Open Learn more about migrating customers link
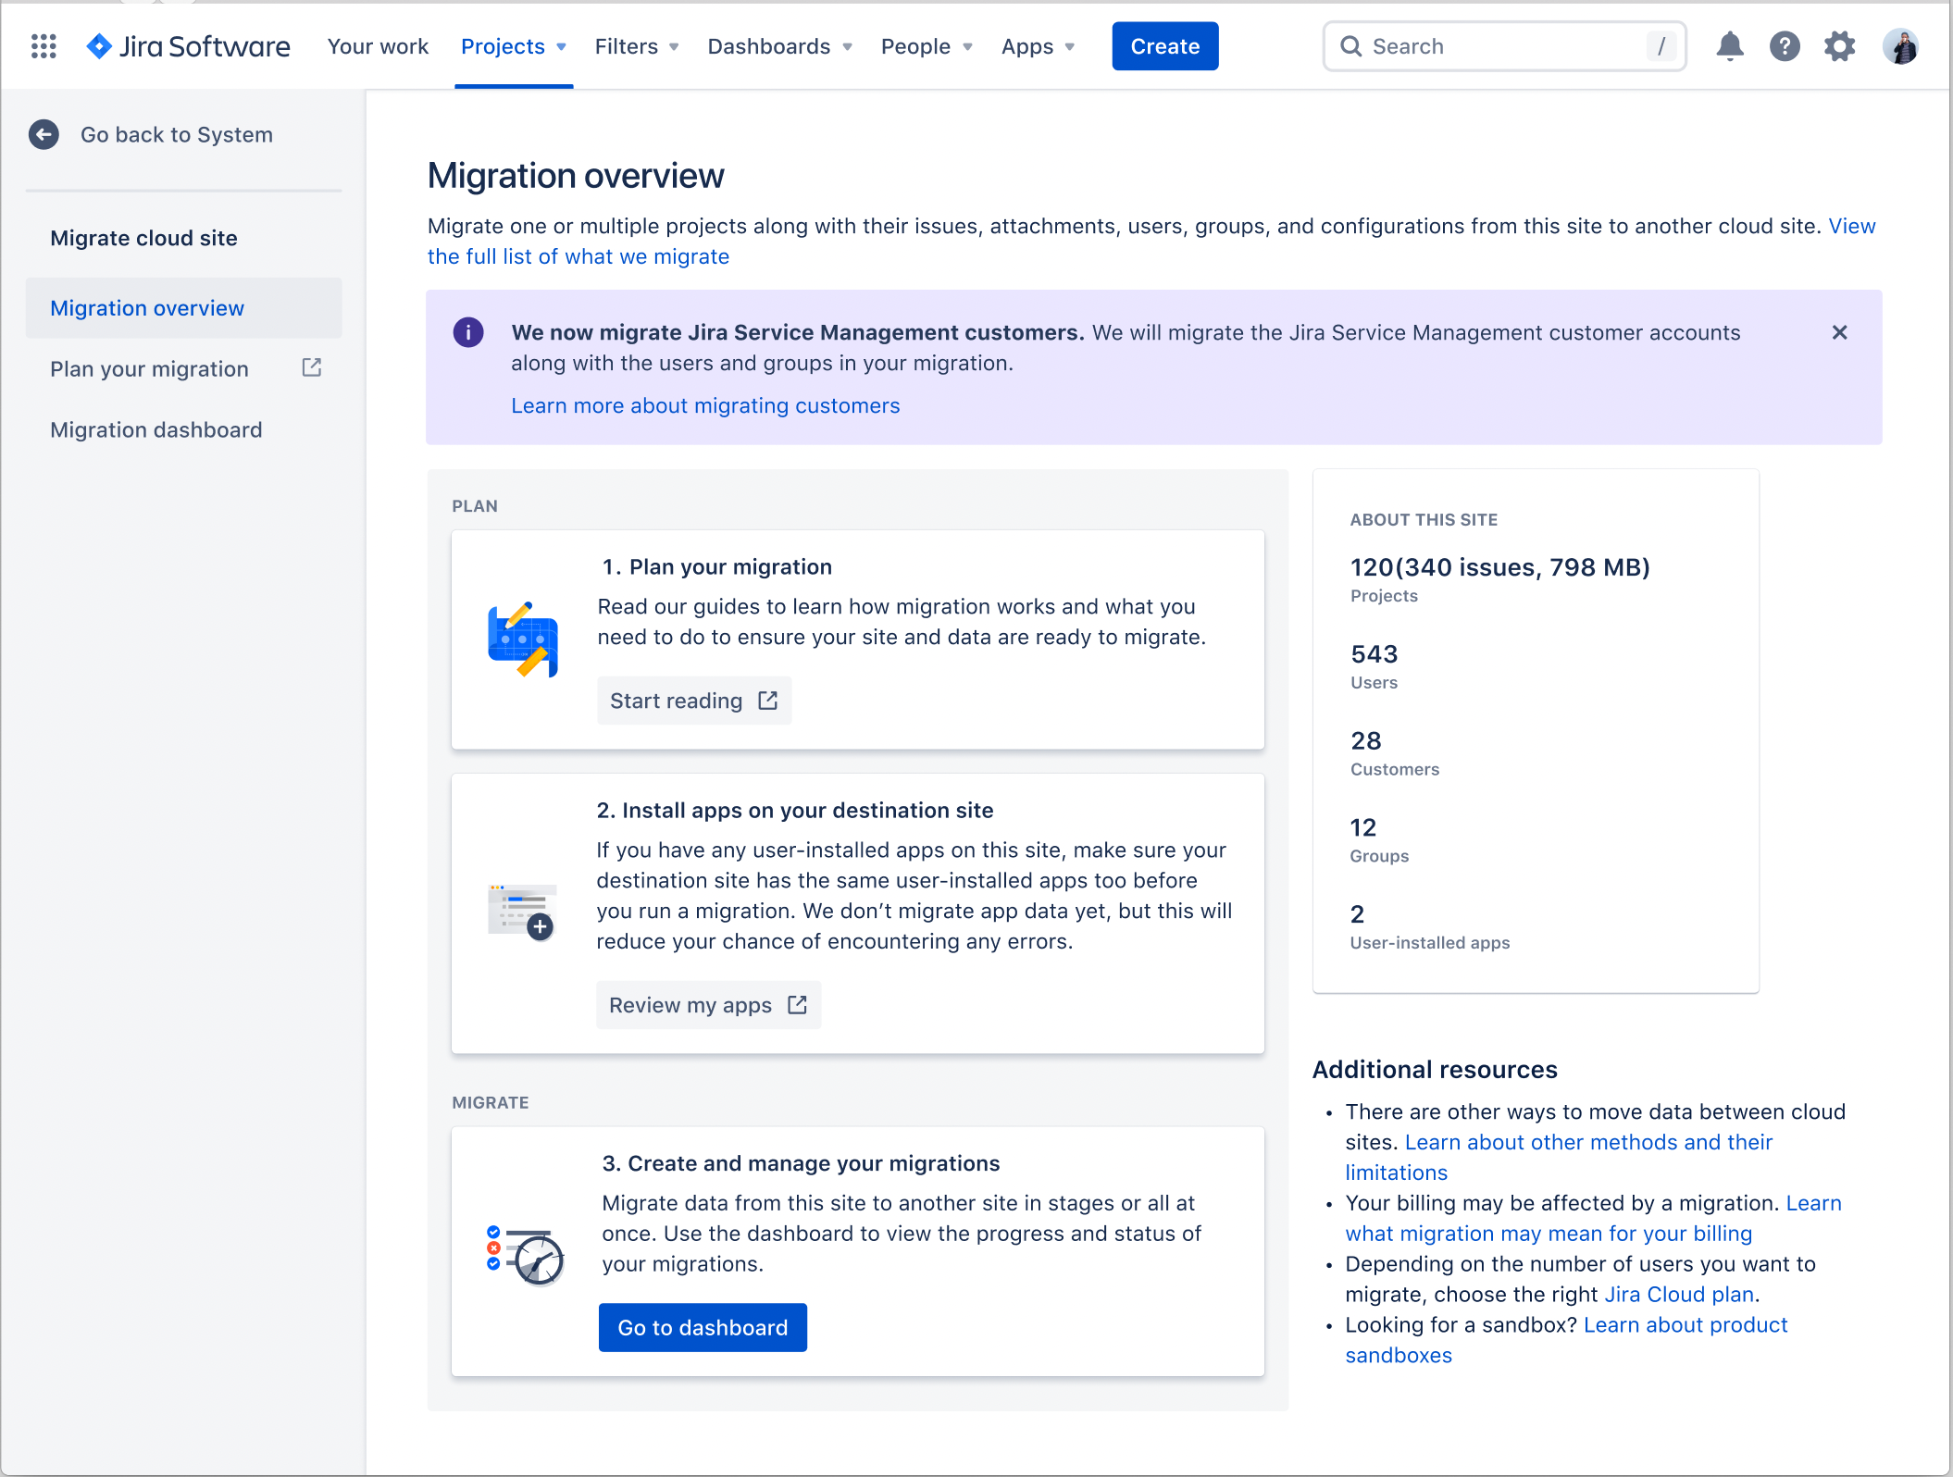Screen dimensions: 1953x1477 [x=705, y=405]
